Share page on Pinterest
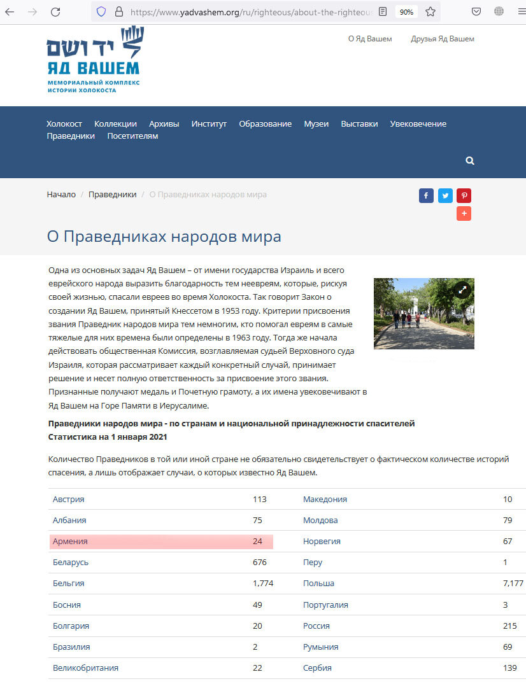This screenshot has width=526, height=686. point(464,195)
